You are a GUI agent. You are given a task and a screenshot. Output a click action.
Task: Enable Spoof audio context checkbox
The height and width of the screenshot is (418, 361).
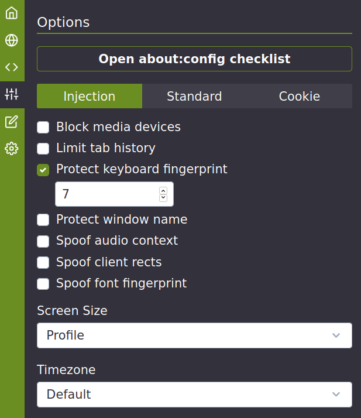tap(43, 241)
